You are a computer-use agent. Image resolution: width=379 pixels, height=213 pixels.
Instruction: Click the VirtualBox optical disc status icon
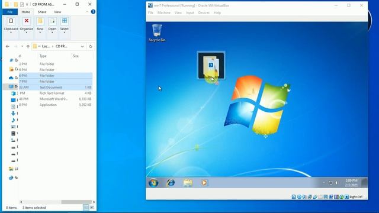click(x=299, y=197)
